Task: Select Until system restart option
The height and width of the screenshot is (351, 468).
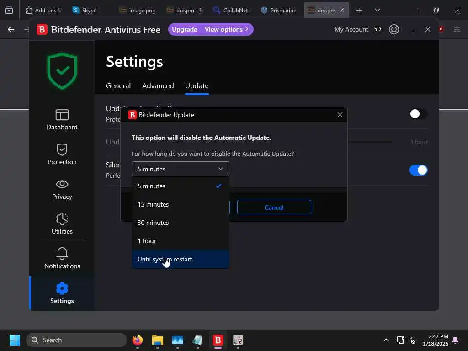Action: (180, 260)
